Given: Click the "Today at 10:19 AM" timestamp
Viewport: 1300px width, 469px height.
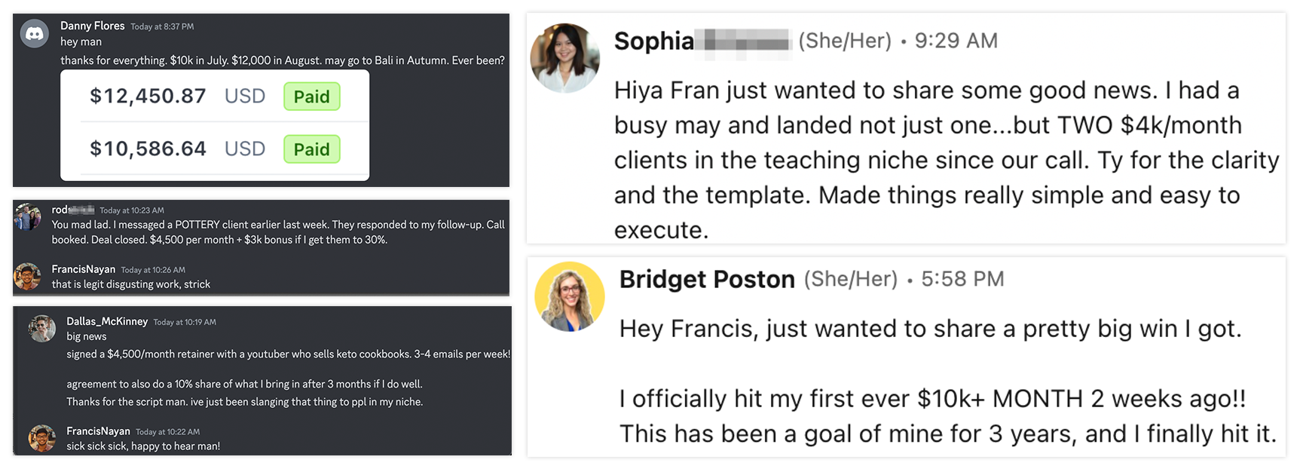Looking at the screenshot, I should pos(185,322).
